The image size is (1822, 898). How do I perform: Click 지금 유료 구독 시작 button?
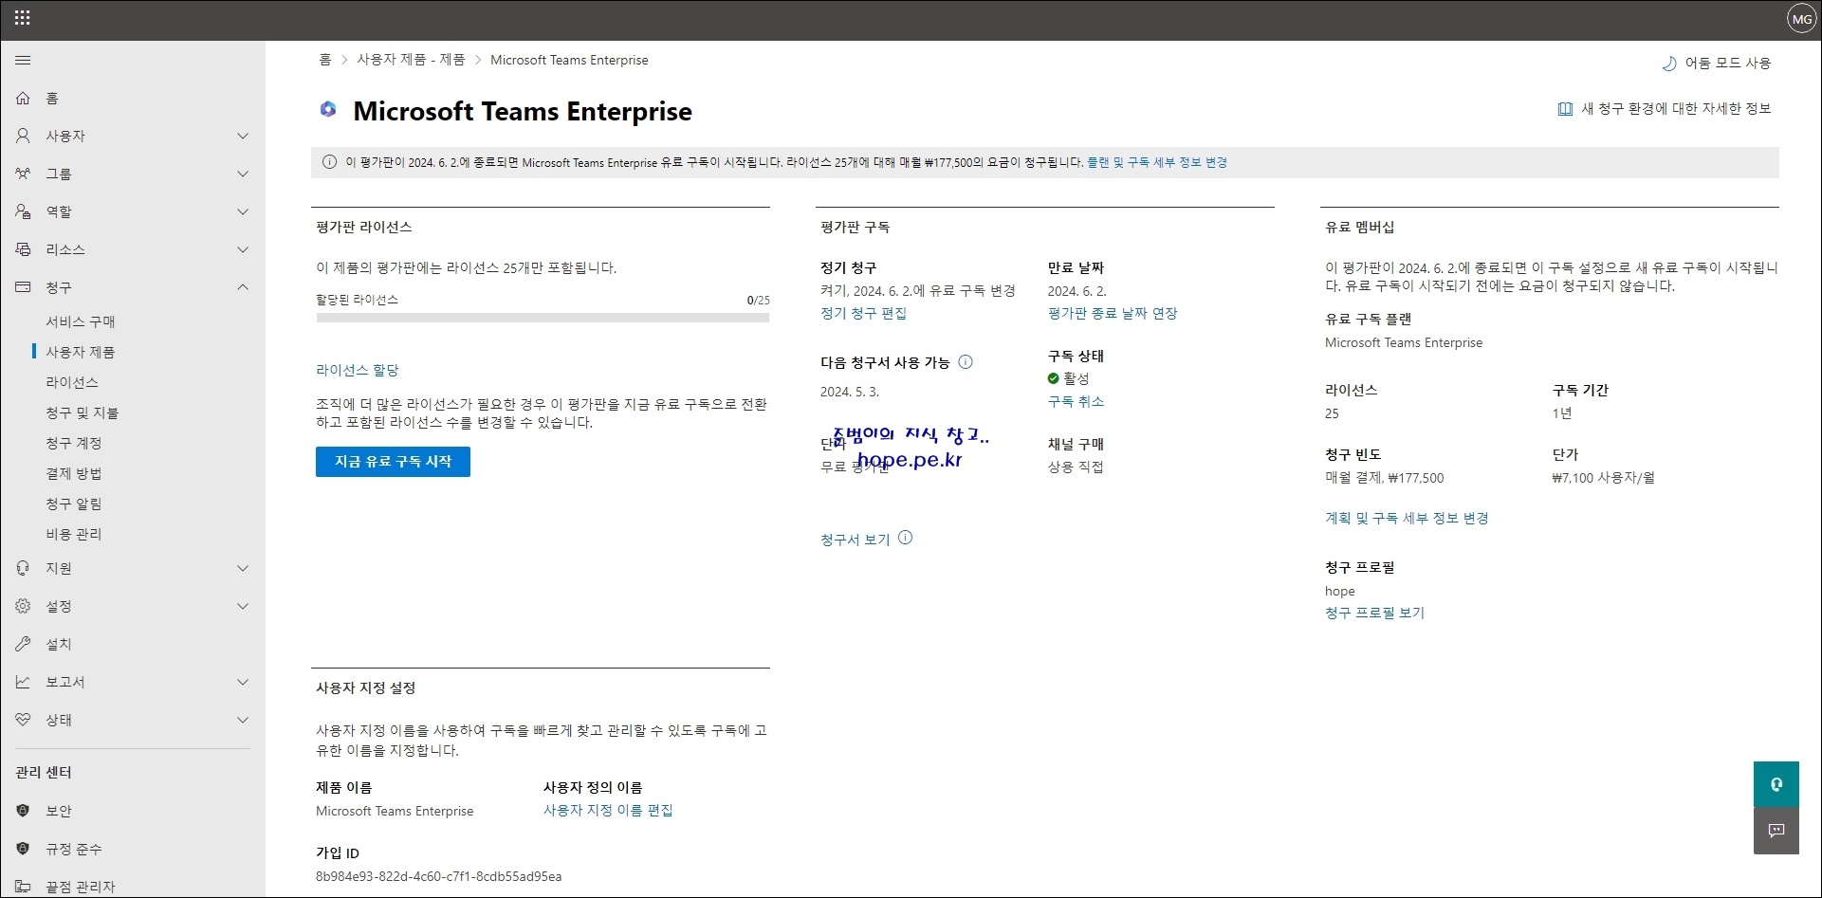(393, 462)
